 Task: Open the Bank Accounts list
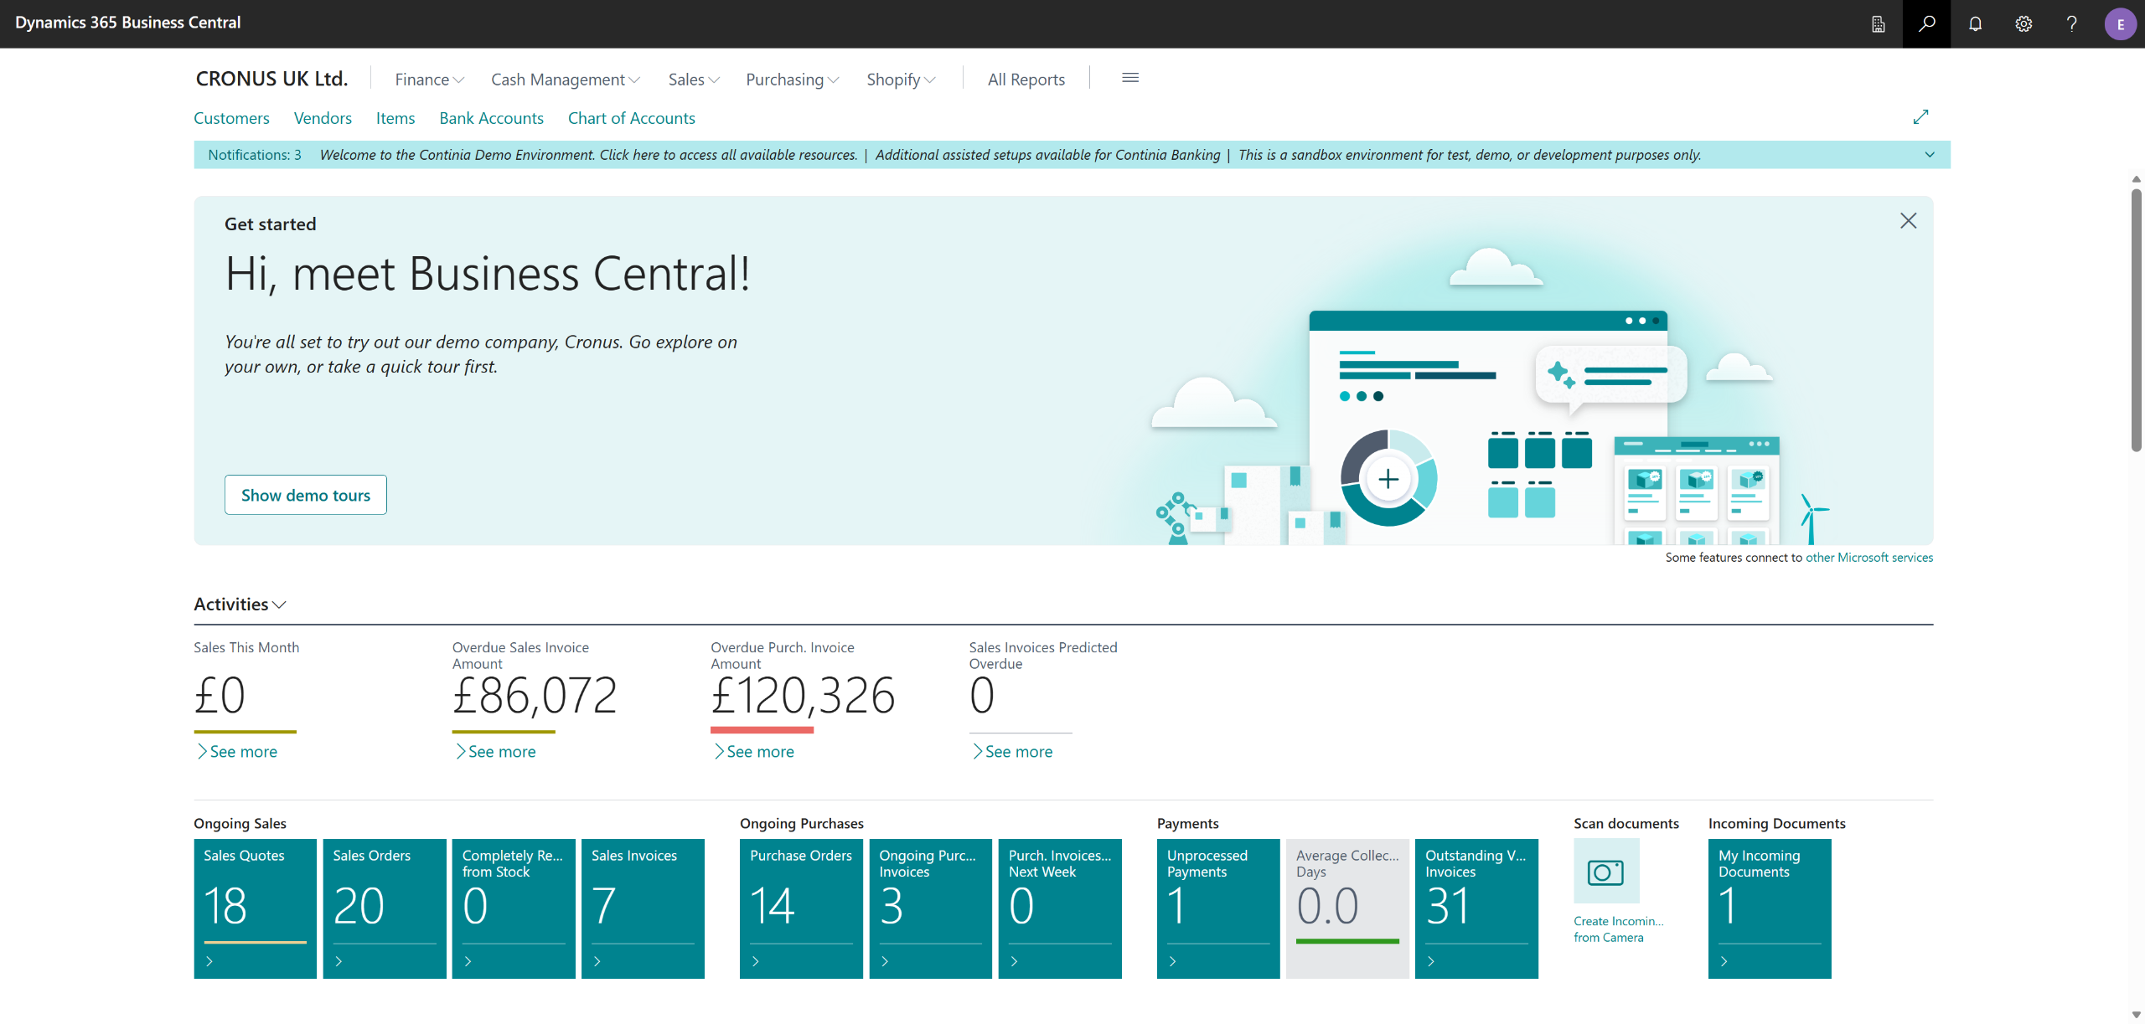click(x=492, y=118)
